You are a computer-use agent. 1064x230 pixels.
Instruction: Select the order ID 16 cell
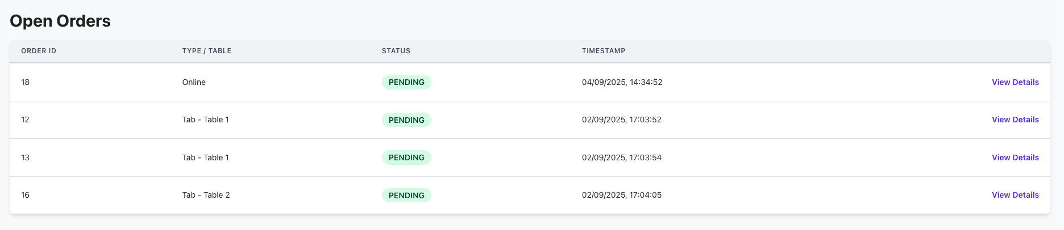[x=26, y=195]
